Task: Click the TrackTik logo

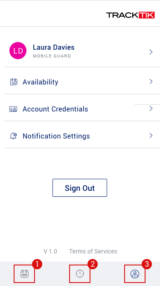Action: [131, 15]
